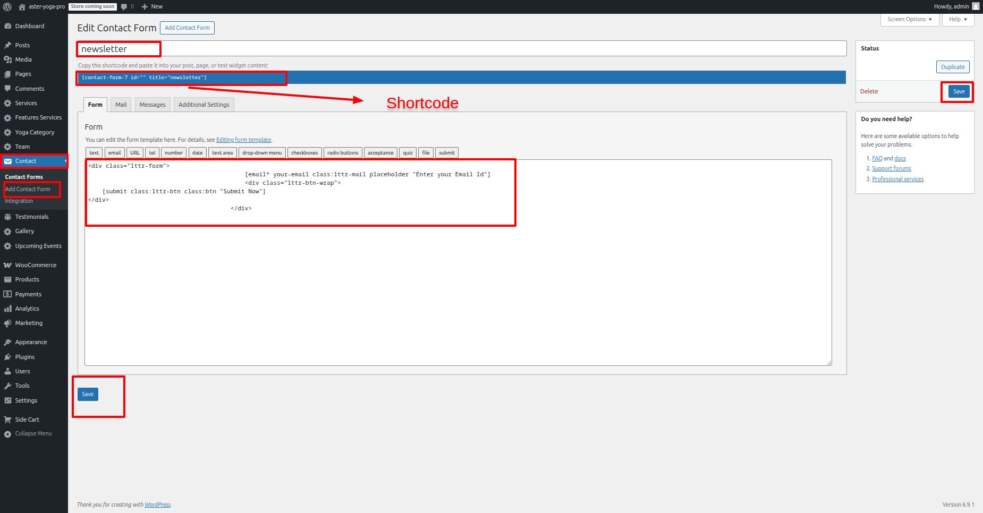Open the Editing form template link
The width and height of the screenshot is (983, 513).
click(243, 140)
